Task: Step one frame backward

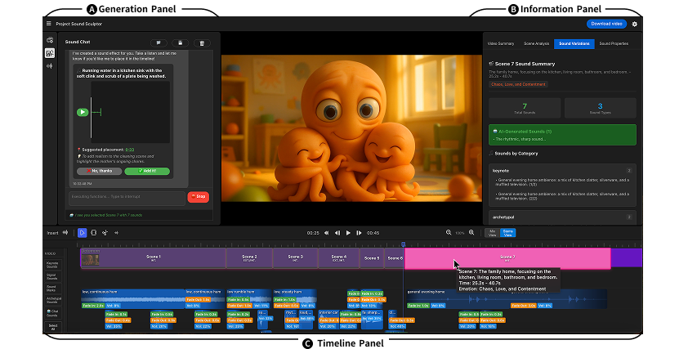Action: point(337,233)
